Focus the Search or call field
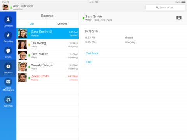The width and height of the screenshot is (187, 140). [166, 7]
